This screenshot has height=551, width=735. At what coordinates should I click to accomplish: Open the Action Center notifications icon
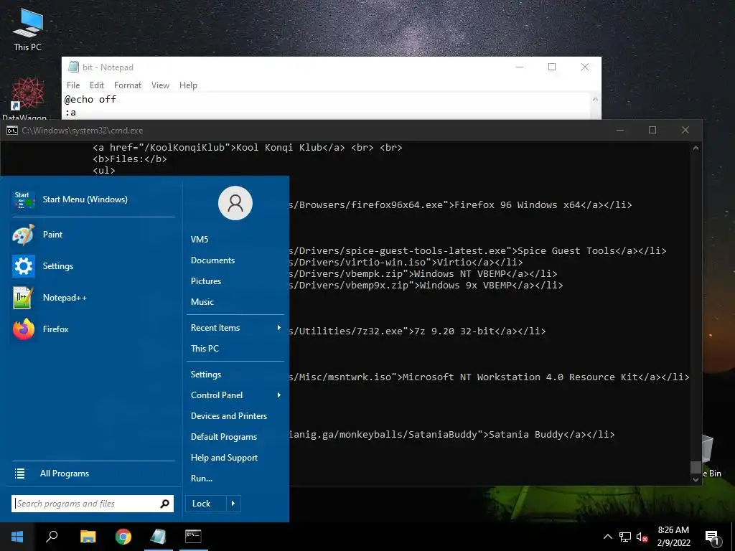[713, 537]
